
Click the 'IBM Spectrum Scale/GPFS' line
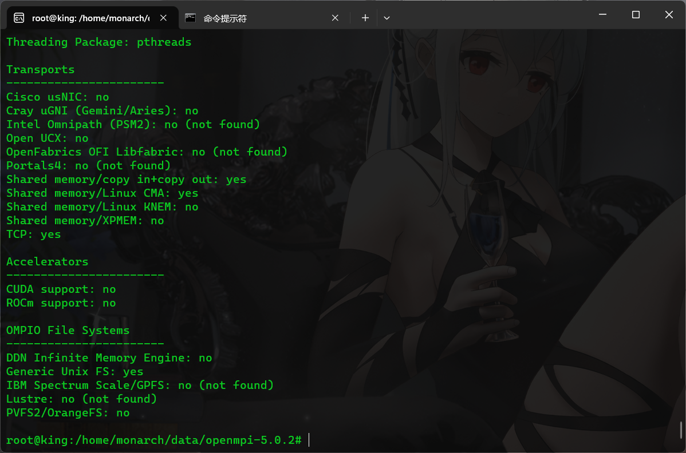pyautogui.click(x=140, y=386)
